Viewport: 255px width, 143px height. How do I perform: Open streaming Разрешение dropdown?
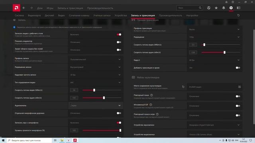[214, 37]
